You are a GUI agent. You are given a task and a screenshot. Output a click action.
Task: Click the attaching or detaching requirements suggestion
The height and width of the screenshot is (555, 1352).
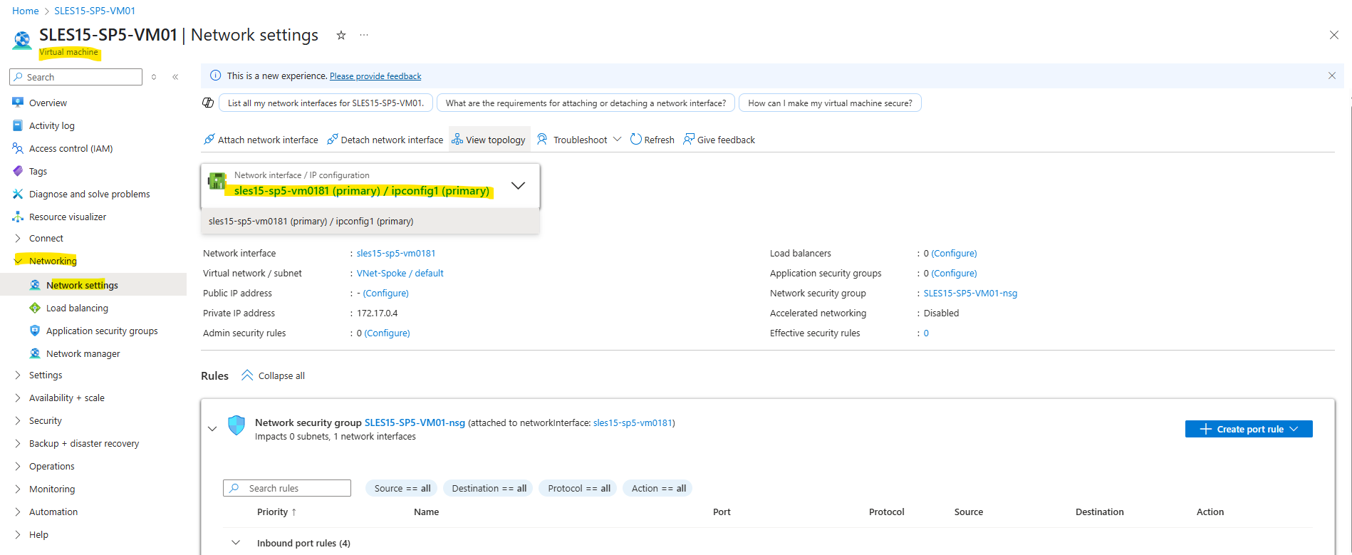point(586,103)
